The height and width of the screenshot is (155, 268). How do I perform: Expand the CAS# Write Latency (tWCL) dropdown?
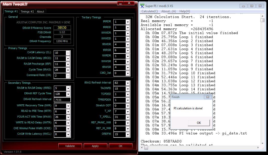tap(68, 134)
